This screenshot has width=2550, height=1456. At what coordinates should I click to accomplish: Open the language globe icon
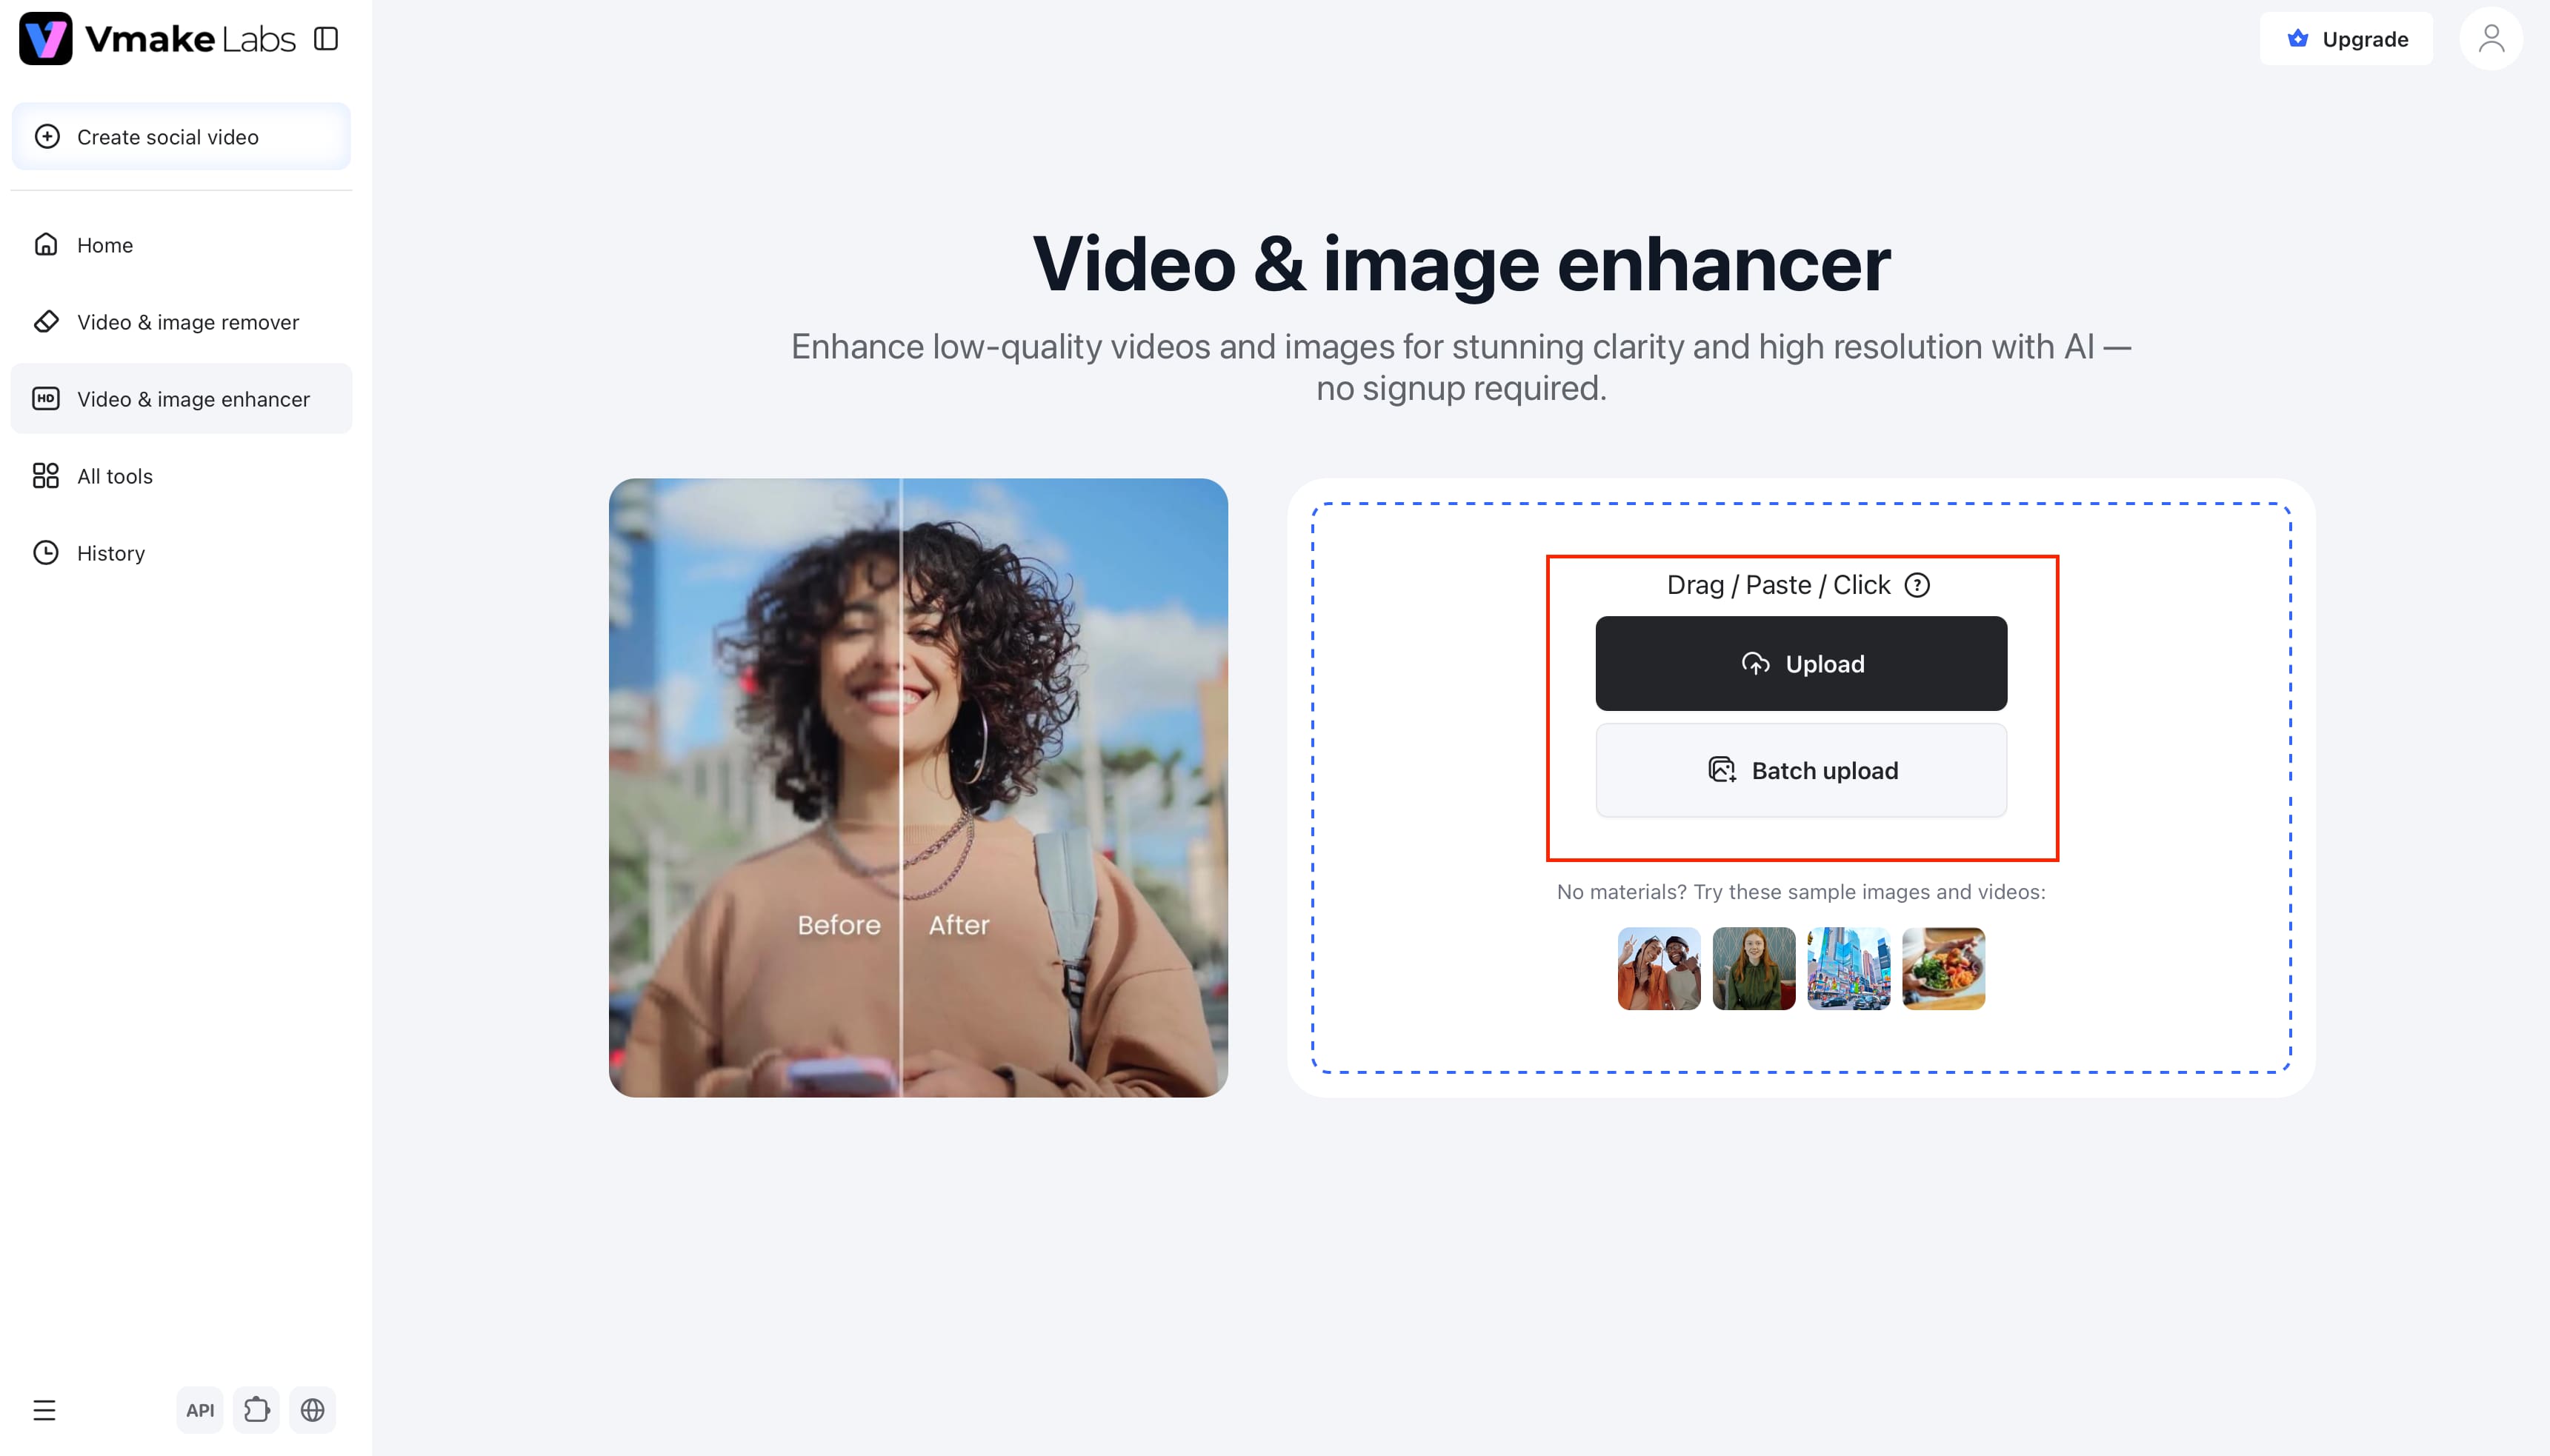(312, 1410)
